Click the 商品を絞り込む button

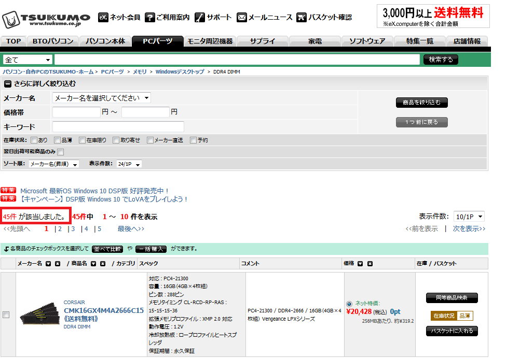(x=422, y=103)
